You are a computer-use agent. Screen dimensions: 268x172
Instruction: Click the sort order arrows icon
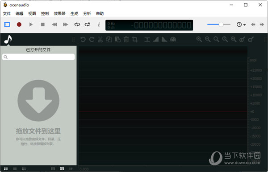(71, 169)
